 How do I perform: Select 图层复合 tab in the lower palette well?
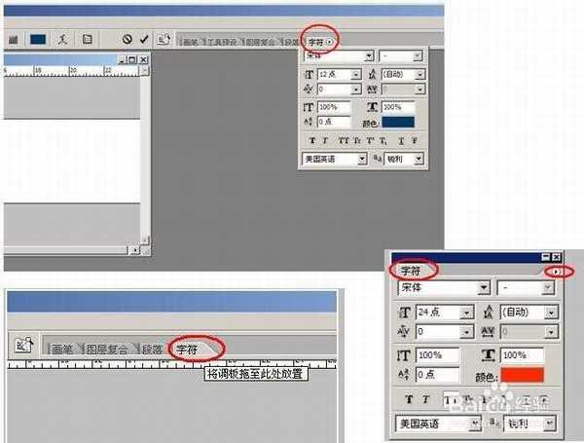107,350
